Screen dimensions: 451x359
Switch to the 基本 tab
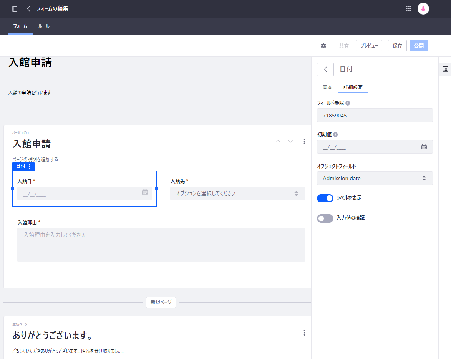click(x=327, y=87)
